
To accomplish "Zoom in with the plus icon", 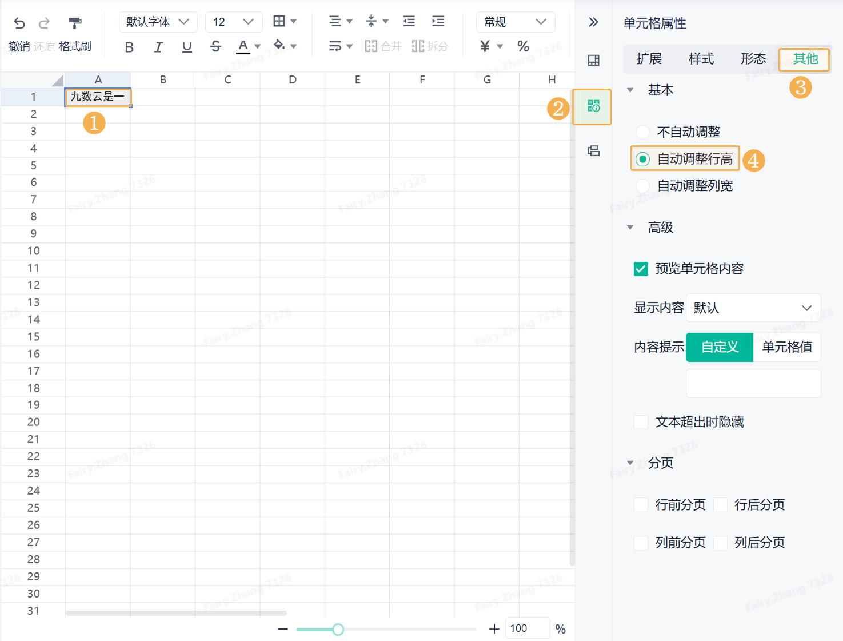I will click(494, 629).
